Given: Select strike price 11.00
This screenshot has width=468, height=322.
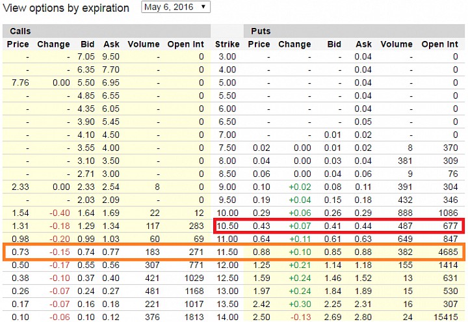Looking at the screenshot, I should (227, 239).
